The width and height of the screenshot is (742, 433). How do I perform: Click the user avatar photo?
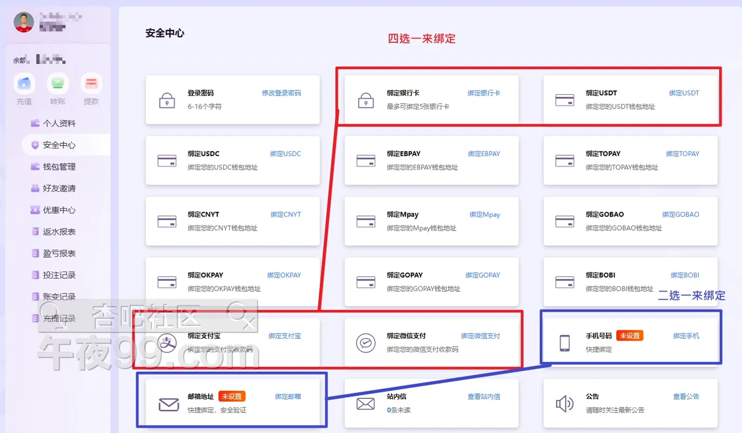24,22
